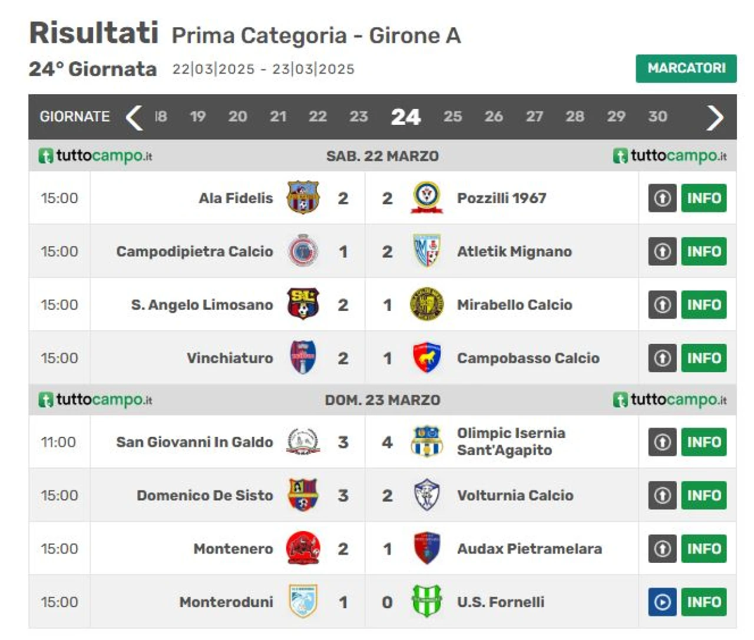Open the MARCATORI button
Viewport: 754px width, 640px height.
[686, 68]
